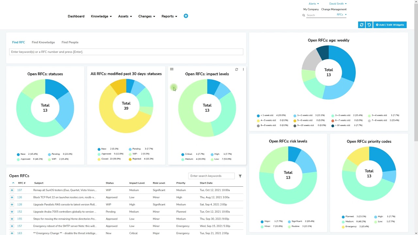The height and width of the screenshot is (235, 418).
Task: Open RFC 126 link
Action: (x=20, y=197)
